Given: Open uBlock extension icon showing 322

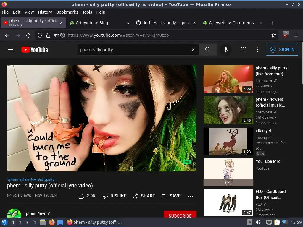Looking at the screenshot, I should (286, 35).
